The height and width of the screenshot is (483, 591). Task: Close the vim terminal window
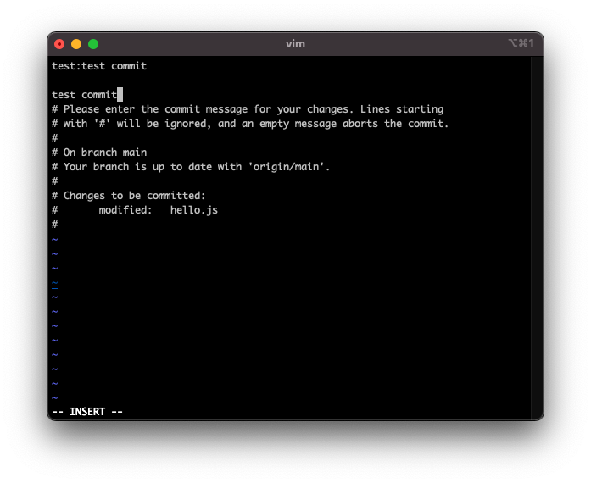coord(59,44)
